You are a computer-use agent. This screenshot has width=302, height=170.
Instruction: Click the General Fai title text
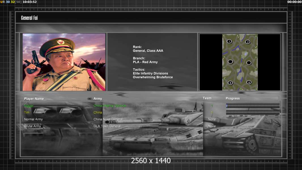click(29, 18)
